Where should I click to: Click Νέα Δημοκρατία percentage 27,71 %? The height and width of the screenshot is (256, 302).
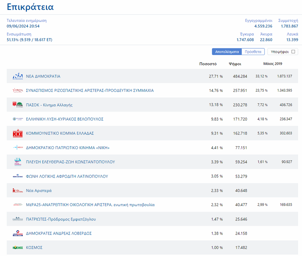pyautogui.click(x=216, y=76)
